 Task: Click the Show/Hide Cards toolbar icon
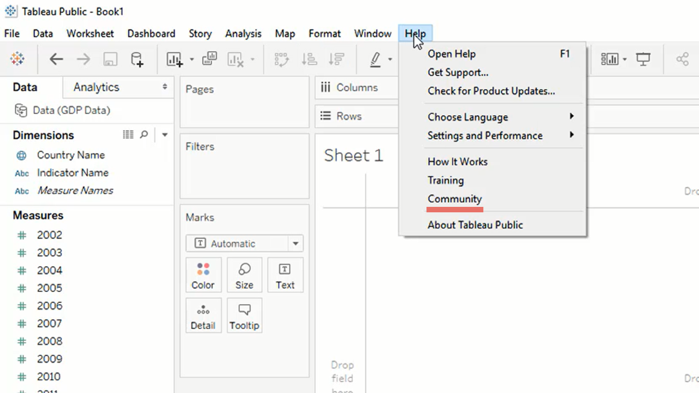[x=609, y=59]
